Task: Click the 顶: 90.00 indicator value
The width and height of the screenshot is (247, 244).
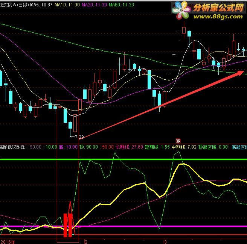Action: [88, 147]
